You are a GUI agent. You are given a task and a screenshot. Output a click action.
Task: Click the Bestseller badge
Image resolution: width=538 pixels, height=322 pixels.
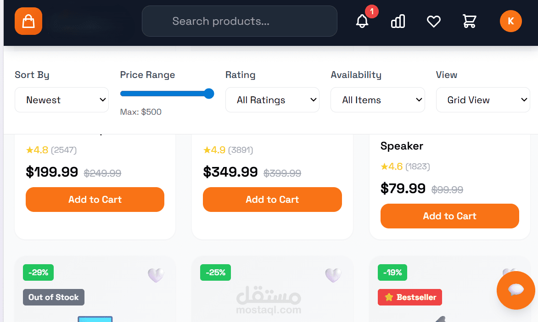[x=410, y=297]
